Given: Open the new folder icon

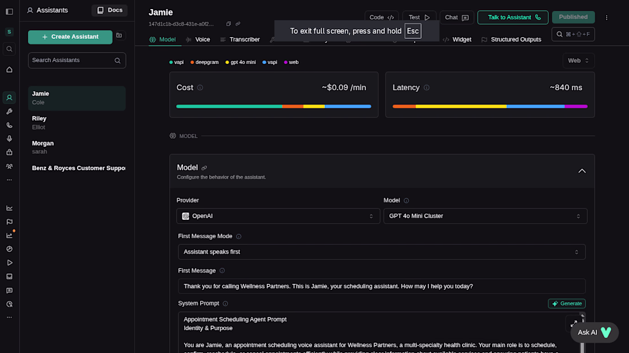Looking at the screenshot, I should (x=119, y=35).
